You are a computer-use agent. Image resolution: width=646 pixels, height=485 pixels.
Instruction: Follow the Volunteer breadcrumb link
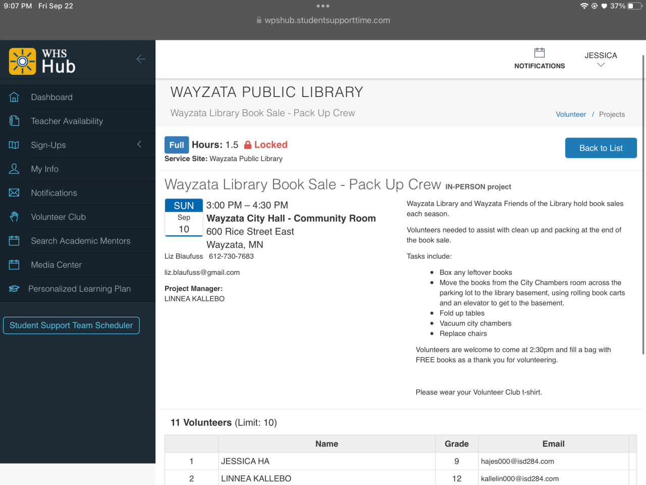tap(571, 115)
